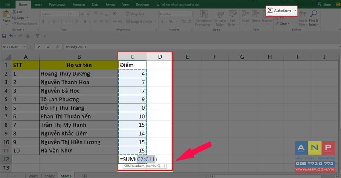The height and width of the screenshot is (178, 341).
Task: Add a new sheet with the plus icon
Action: coord(84,176)
